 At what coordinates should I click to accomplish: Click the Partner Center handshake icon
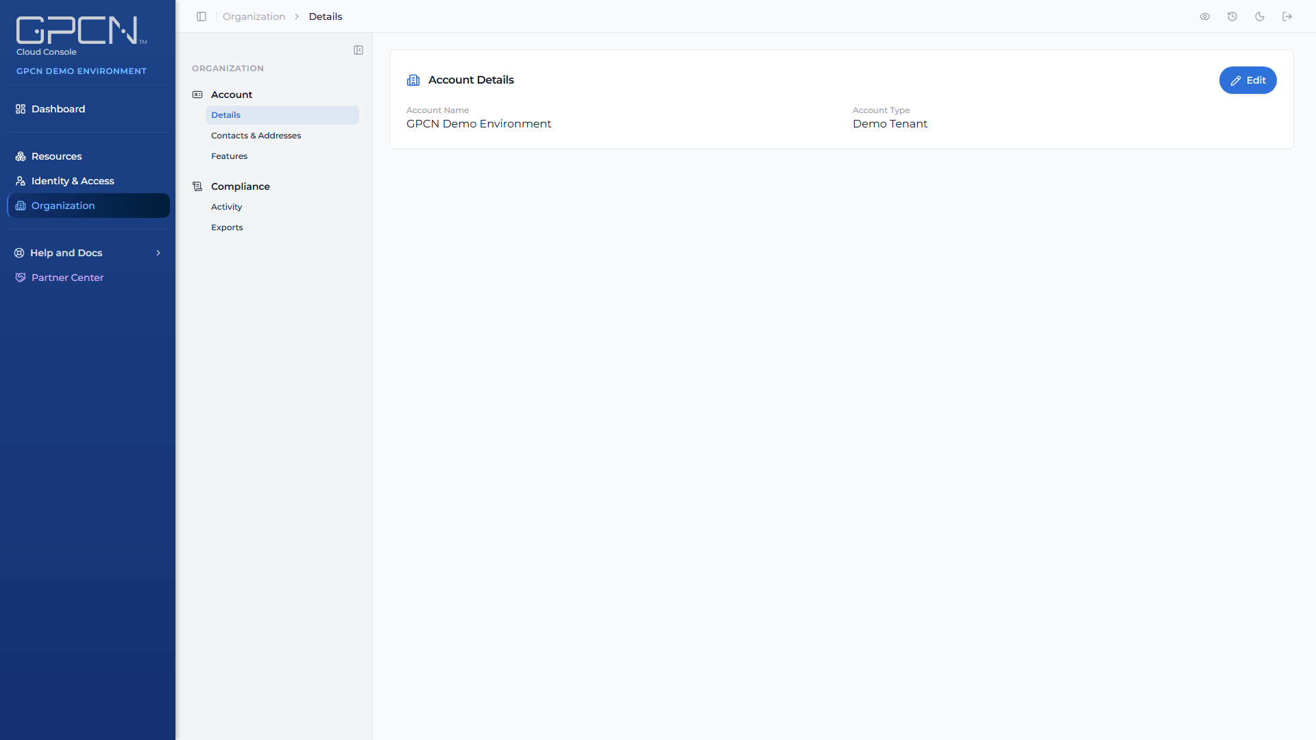click(x=21, y=277)
